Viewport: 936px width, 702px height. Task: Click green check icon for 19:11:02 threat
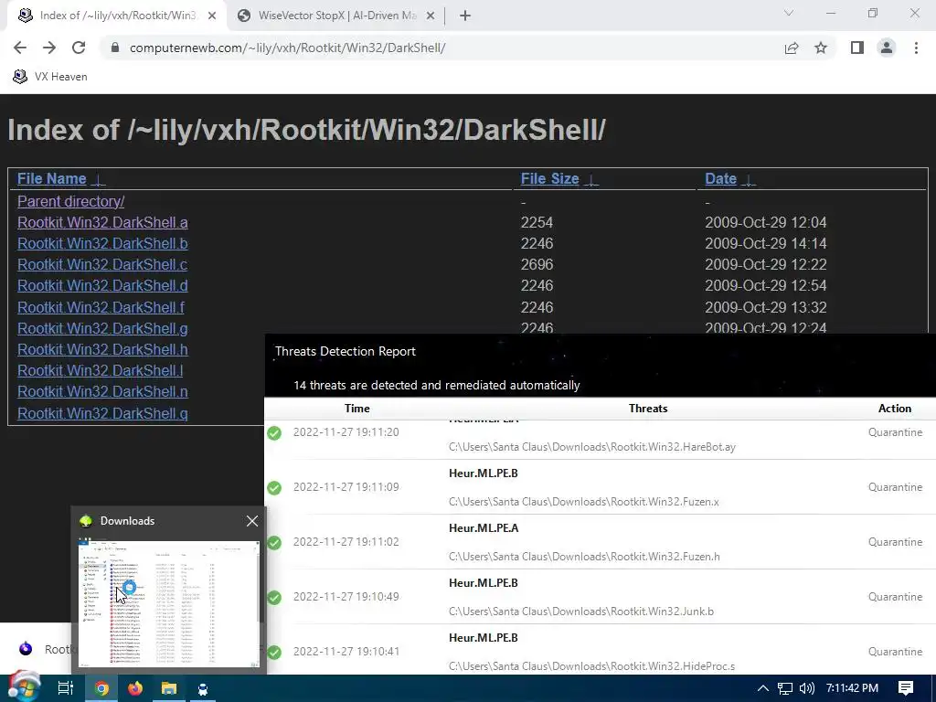pos(274,543)
